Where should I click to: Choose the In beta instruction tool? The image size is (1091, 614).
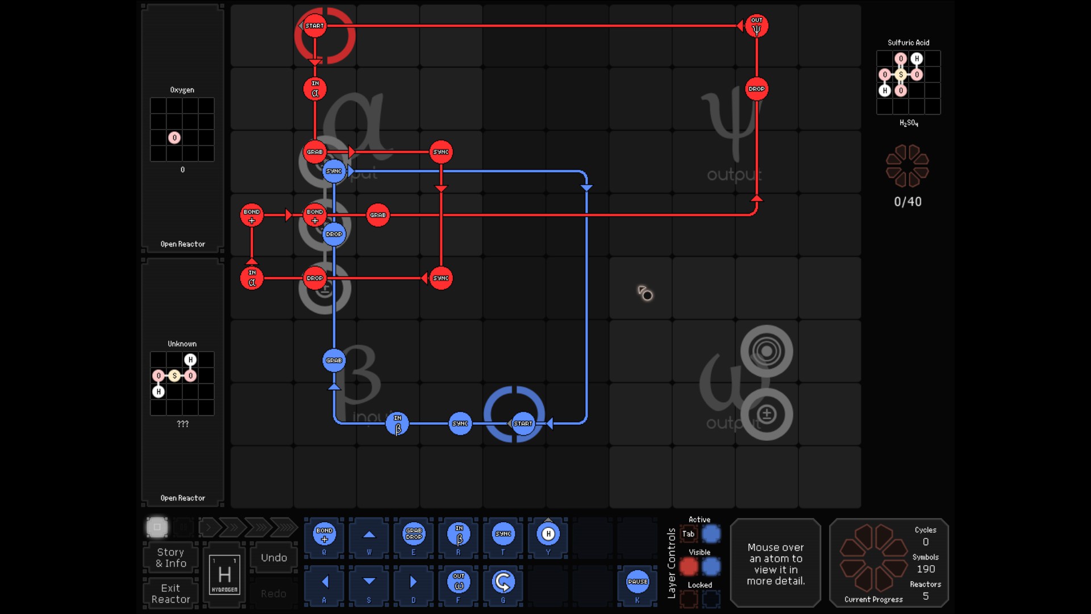click(x=459, y=534)
